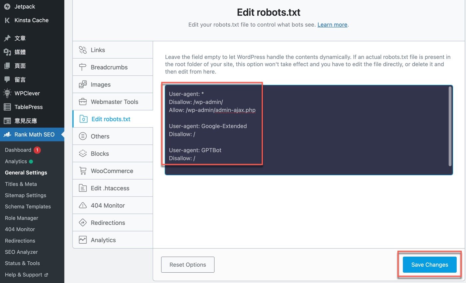Click the WPClever lightbulb icon

[x=7, y=93]
